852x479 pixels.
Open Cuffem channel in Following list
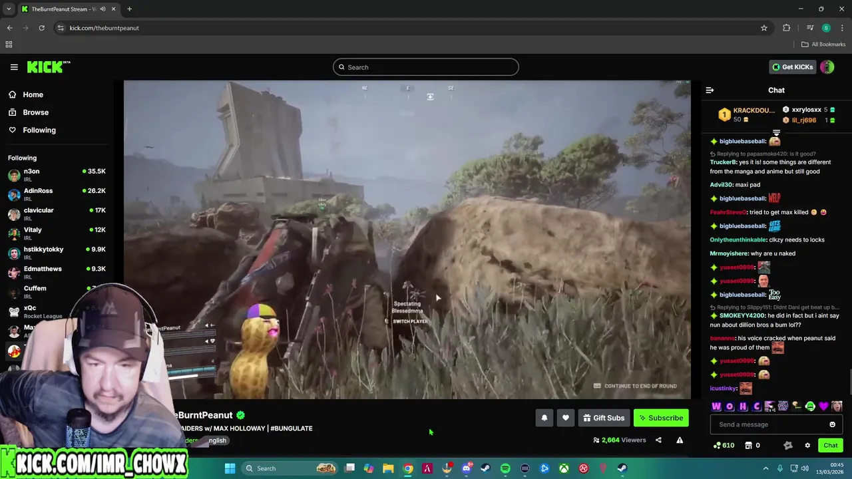[x=57, y=293]
